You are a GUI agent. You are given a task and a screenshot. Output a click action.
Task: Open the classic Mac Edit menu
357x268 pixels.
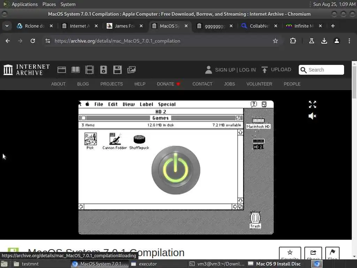click(x=113, y=104)
